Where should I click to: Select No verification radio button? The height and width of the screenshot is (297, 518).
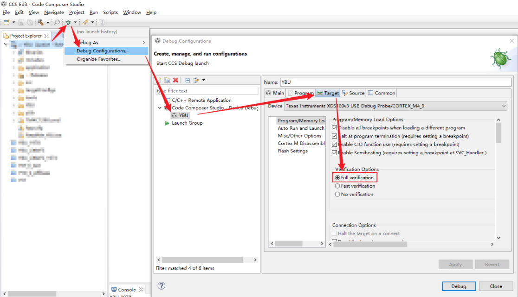click(x=337, y=194)
